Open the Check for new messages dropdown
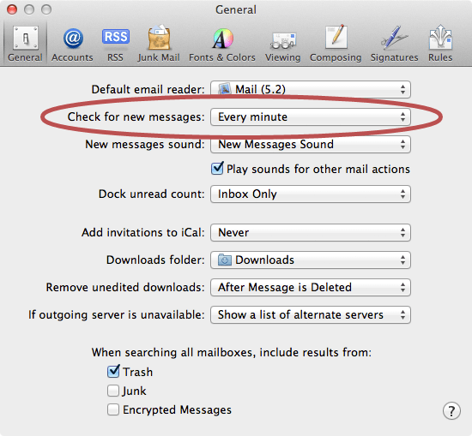The height and width of the screenshot is (436, 472). pyautogui.click(x=311, y=116)
